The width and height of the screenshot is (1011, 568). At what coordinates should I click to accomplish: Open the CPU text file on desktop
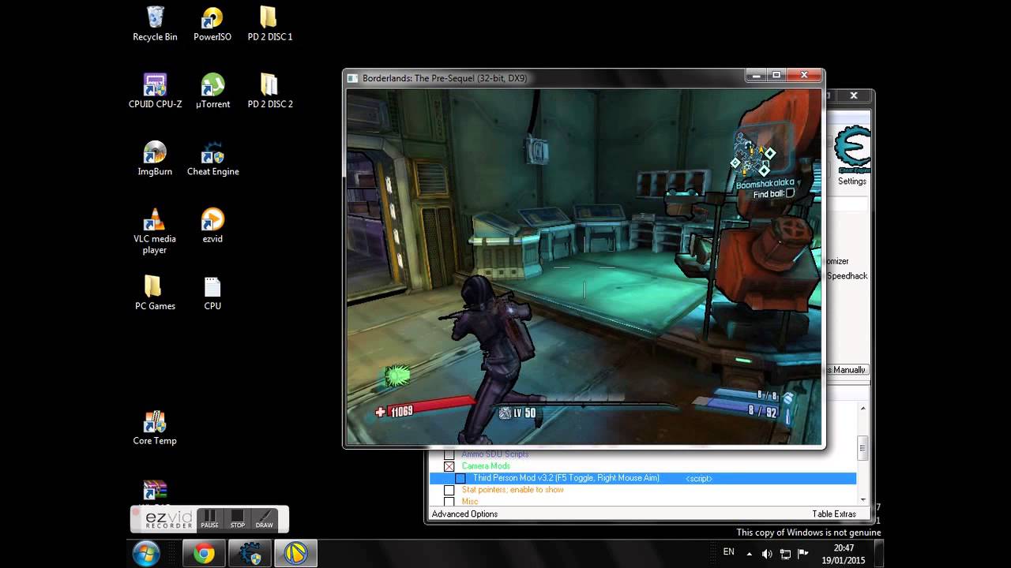click(x=212, y=292)
